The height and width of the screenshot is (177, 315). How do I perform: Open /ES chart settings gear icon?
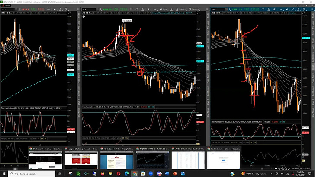(x=148, y=9)
